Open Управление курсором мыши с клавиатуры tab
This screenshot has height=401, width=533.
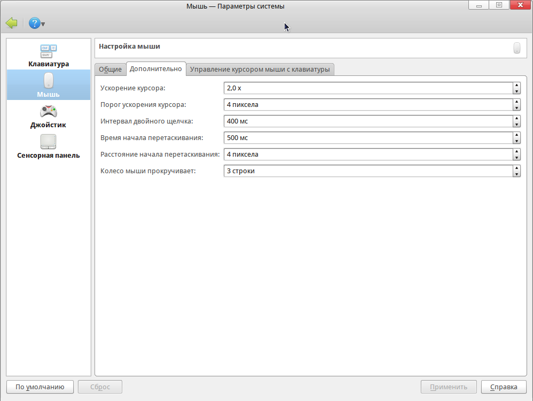tap(260, 69)
